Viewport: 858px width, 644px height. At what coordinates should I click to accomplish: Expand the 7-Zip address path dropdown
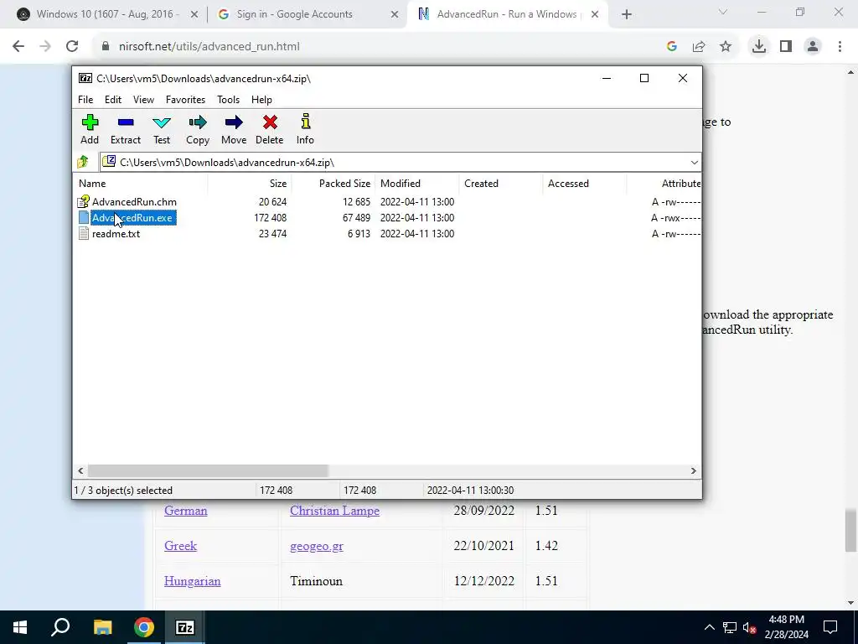(695, 162)
